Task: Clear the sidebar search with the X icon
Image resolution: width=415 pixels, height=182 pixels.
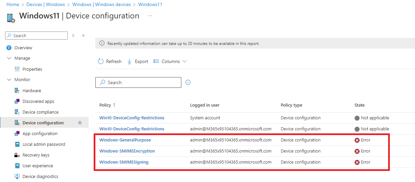Action: click(x=73, y=36)
